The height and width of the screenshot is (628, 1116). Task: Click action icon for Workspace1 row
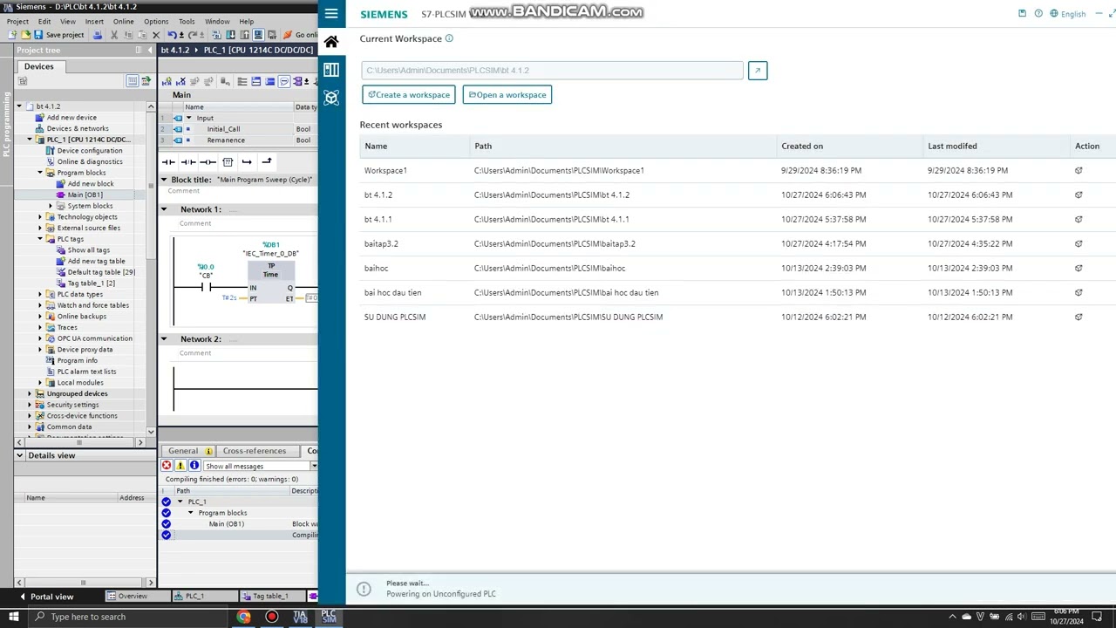[1079, 171]
